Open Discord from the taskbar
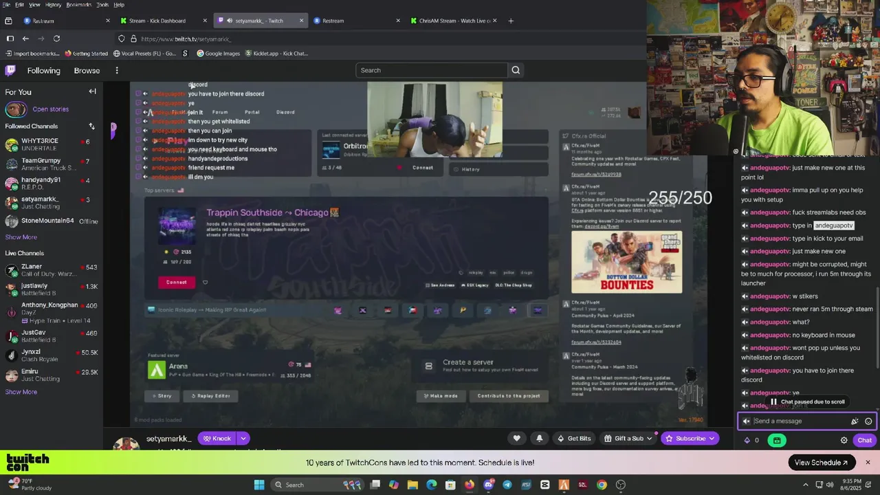This screenshot has width=880, height=495. coord(489,485)
